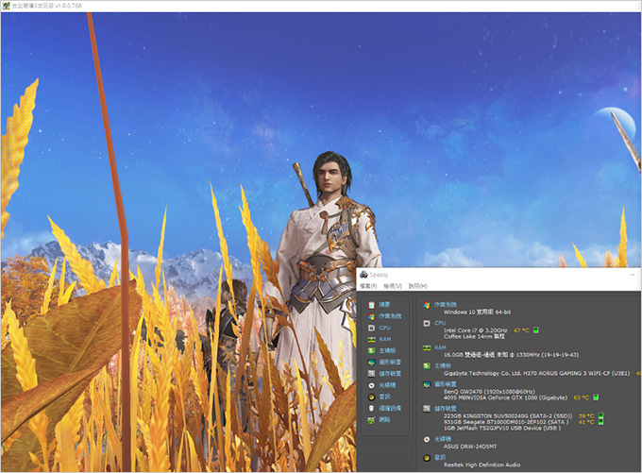Click 'ASUS DRW-24D5MT' optical drive text

pos(470,447)
